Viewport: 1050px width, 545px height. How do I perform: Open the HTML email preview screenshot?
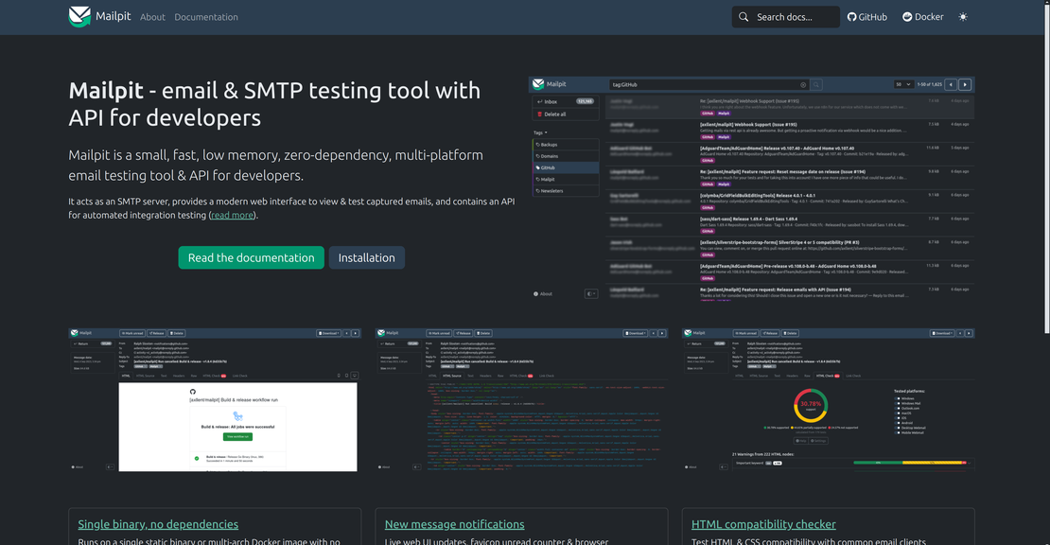[215, 399]
